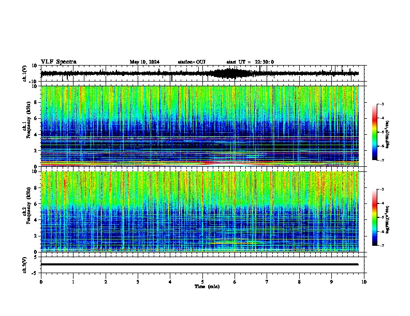Viewport: 410px width, 316px height.
Task: Click the ch.2 frequency tick label "6"
Action: pos(36,204)
